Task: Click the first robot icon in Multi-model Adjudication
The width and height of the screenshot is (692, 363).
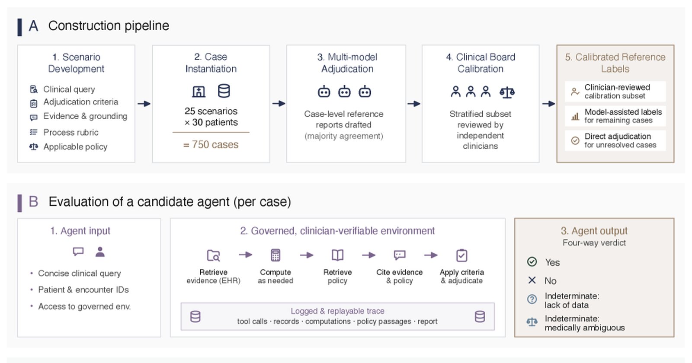Action: [x=324, y=92]
